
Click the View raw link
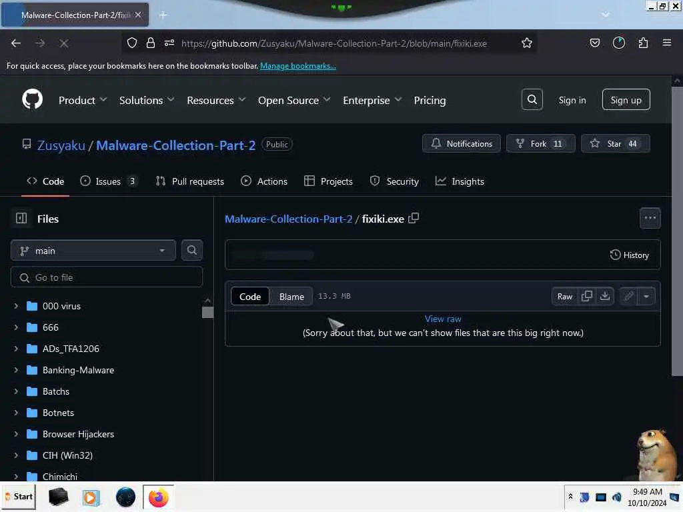[443, 319]
